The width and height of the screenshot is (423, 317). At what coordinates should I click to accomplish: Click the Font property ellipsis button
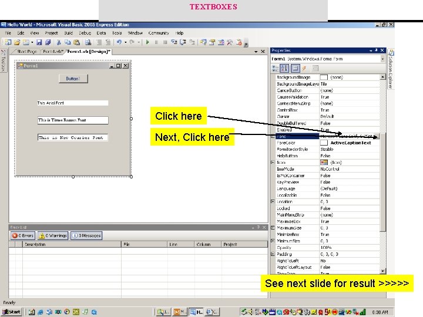coord(377,136)
